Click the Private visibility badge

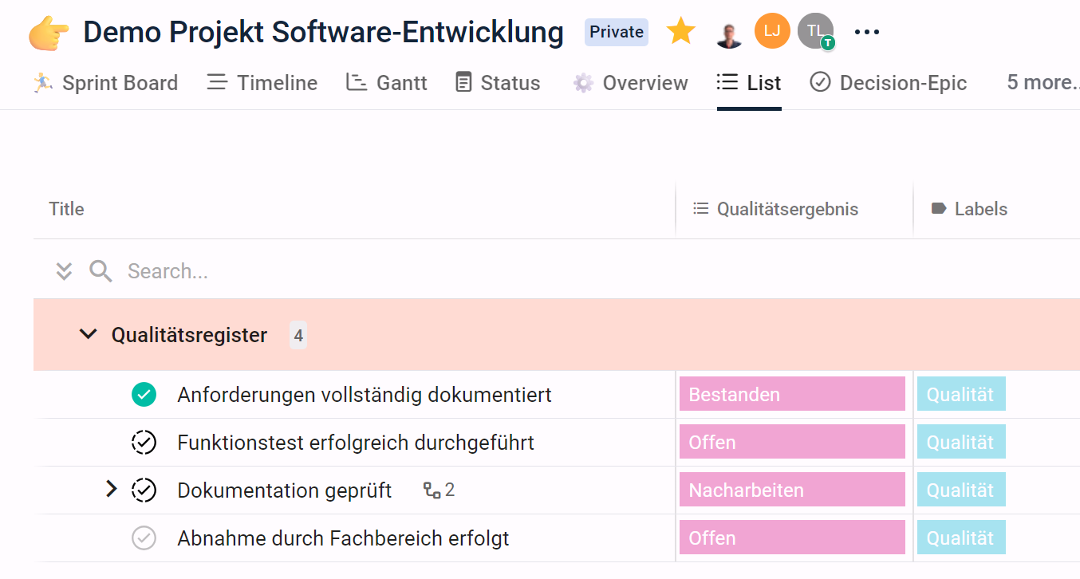pos(617,32)
